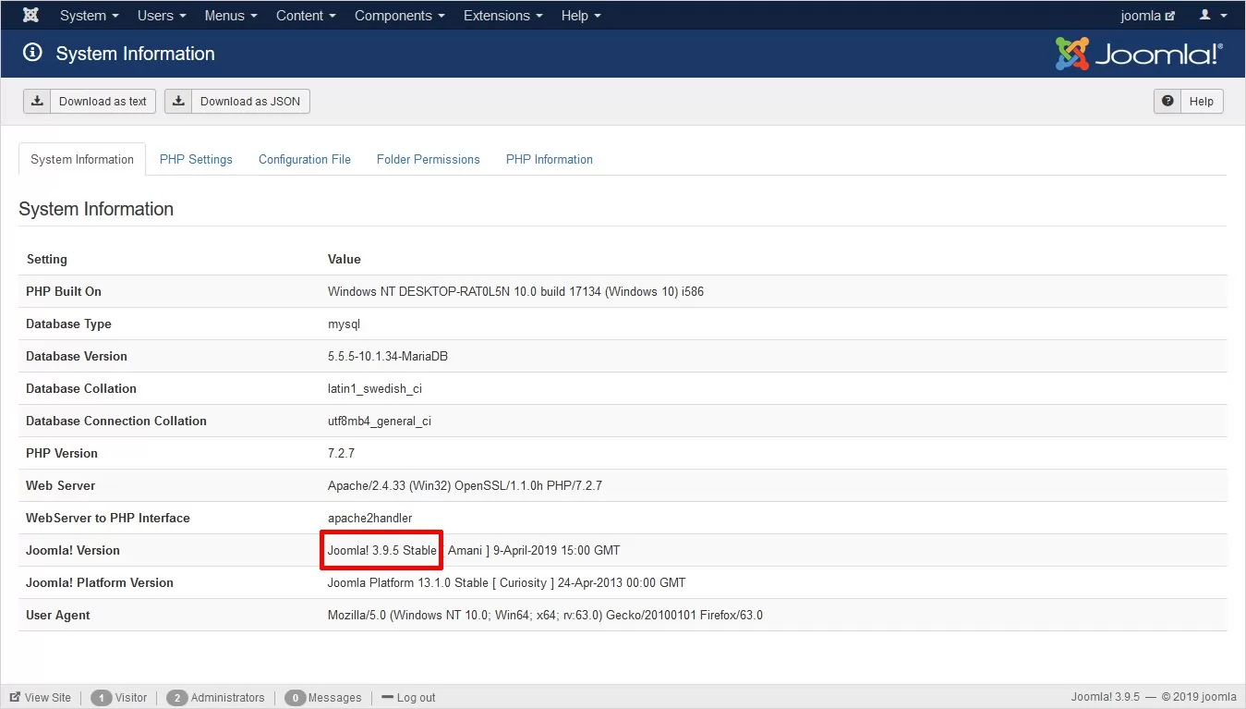Image resolution: width=1246 pixels, height=709 pixels.
Task: Click the external link icon next to joomla site name
Action: tap(1170, 15)
